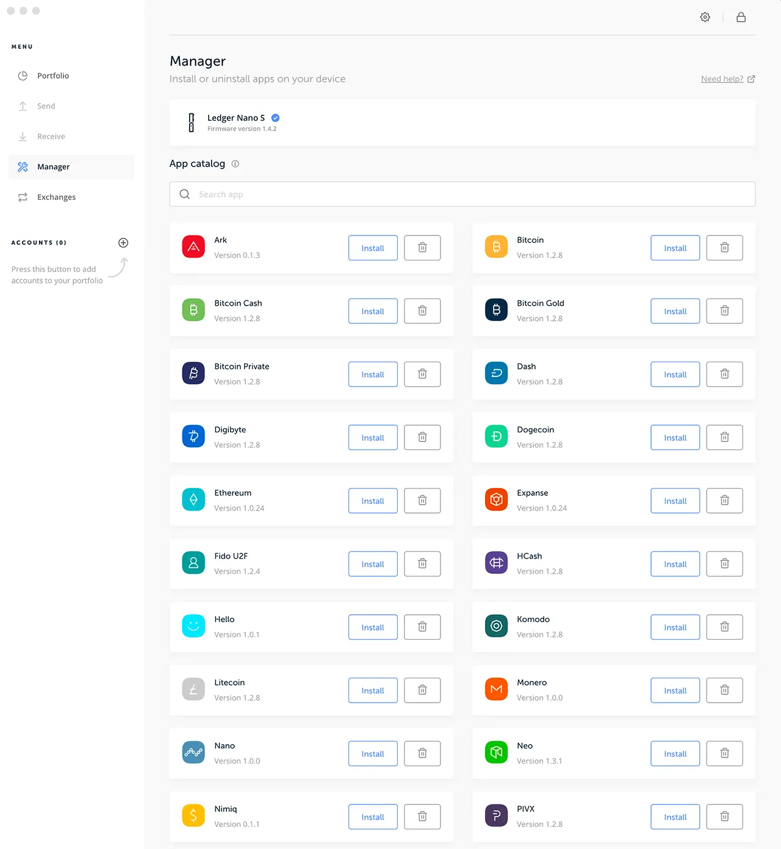Install the Neo app
781x849 pixels.
click(x=675, y=753)
